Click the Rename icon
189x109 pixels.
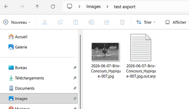(x=91, y=22)
